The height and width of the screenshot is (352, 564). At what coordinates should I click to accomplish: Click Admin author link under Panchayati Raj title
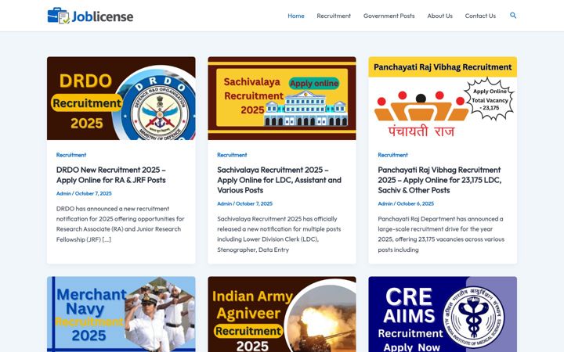point(385,203)
